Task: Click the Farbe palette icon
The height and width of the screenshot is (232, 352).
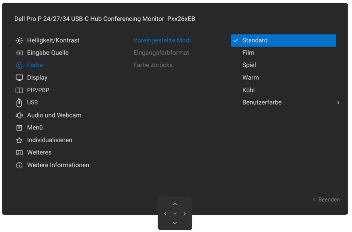Action: [x=19, y=65]
